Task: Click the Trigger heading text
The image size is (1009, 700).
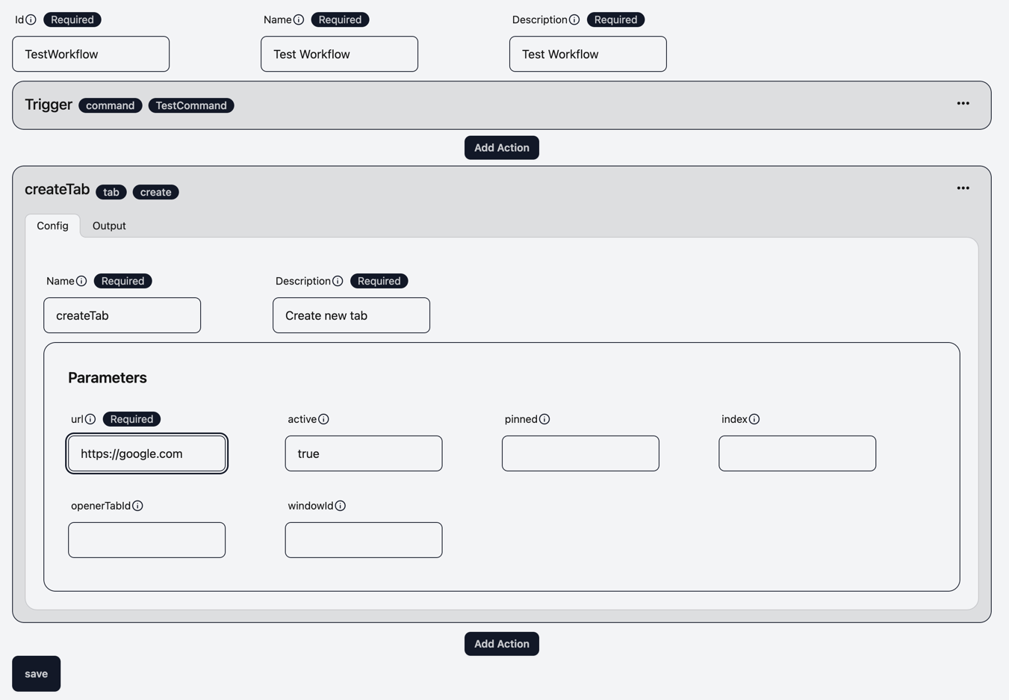Action: (x=49, y=105)
